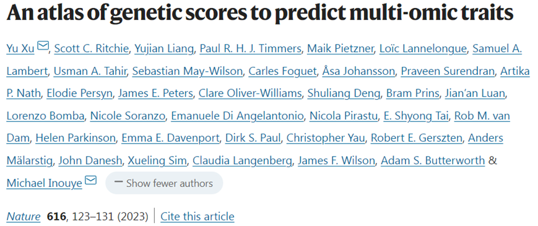538x226 pixels.
Task: Open Paul R. H. J. Timmers author link
Action: click(250, 49)
